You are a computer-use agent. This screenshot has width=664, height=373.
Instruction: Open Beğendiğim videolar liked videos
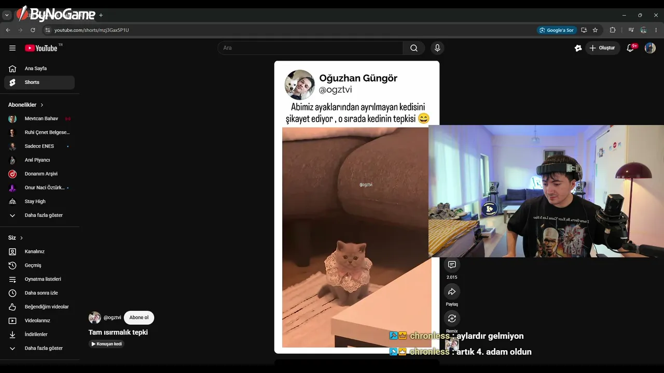[x=39, y=307]
